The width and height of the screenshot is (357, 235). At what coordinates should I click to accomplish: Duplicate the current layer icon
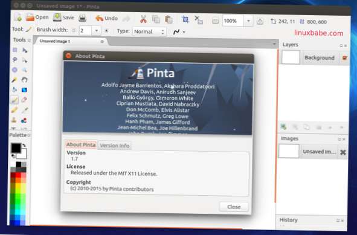click(307, 127)
